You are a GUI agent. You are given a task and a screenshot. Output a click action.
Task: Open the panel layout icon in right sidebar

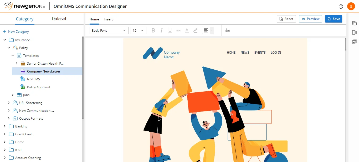tap(355, 32)
